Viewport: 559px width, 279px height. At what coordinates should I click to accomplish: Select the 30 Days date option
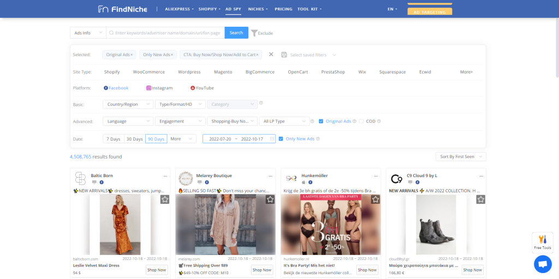tap(135, 139)
